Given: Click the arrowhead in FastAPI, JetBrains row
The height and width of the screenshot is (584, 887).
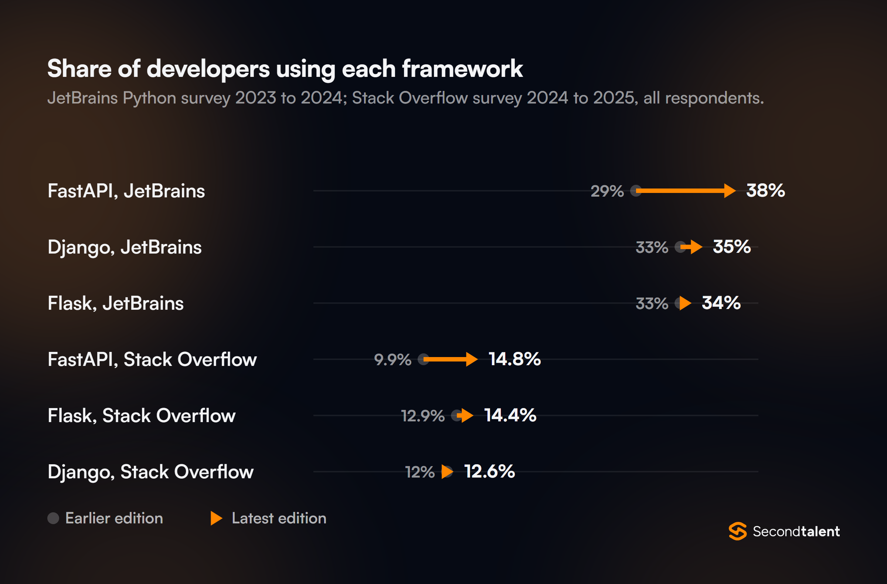Looking at the screenshot, I should pyautogui.click(x=730, y=191).
